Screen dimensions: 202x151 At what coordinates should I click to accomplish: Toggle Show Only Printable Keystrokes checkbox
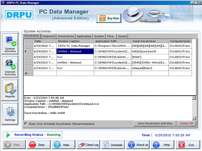pos(26,124)
